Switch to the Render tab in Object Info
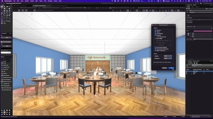The height and width of the screenshot is (119, 213). (x=197, y=7)
